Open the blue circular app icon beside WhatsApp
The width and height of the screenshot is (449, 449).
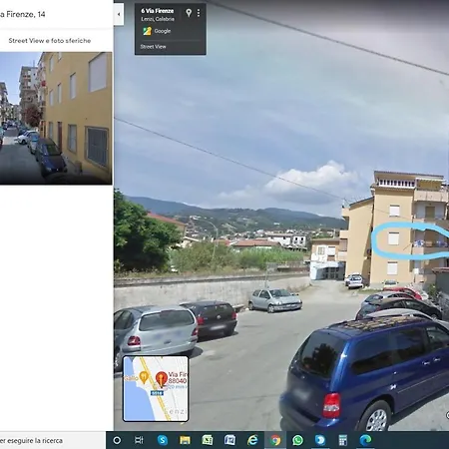tap(320, 440)
